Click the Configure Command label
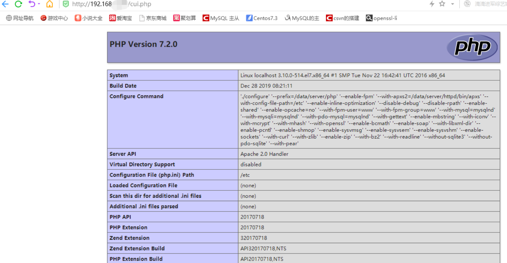 [x=136, y=96]
